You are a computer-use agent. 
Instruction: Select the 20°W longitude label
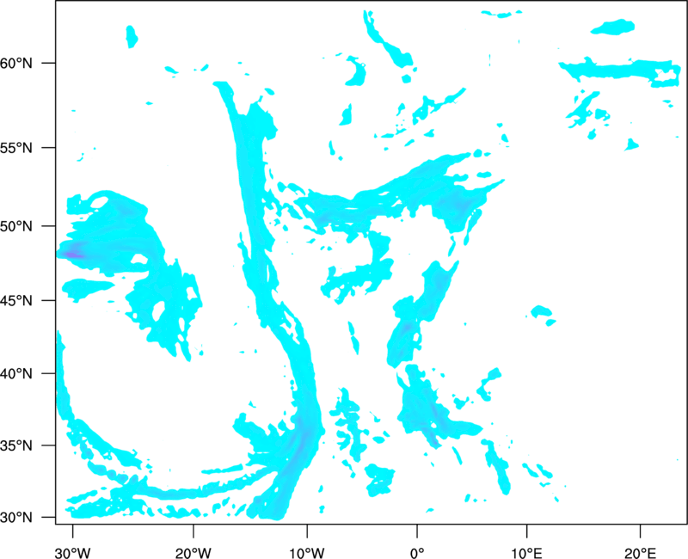tap(193, 553)
